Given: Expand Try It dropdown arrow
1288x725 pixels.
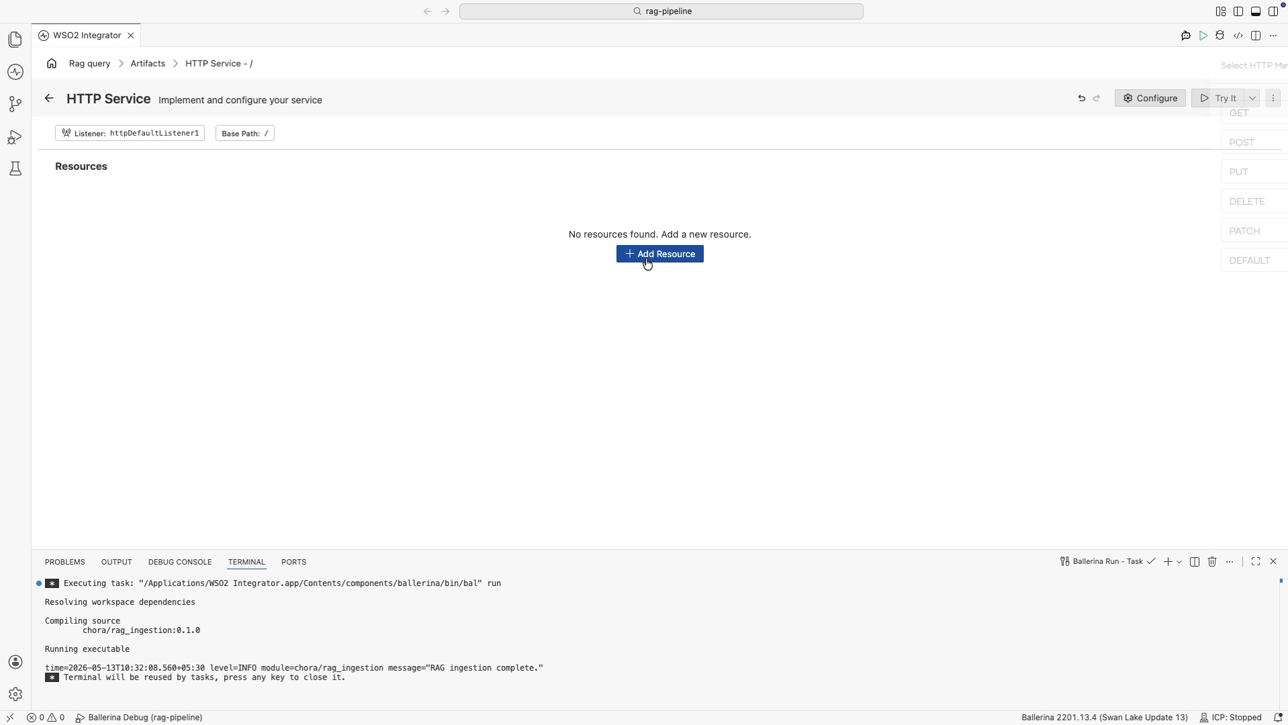Looking at the screenshot, I should 1252,99.
